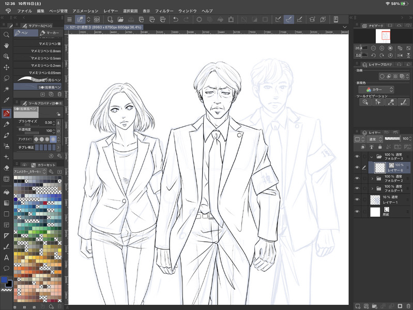Select マメミリペン 0.5mm pen preset
This screenshot has width=413, height=310.
click(x=45, y=58)
